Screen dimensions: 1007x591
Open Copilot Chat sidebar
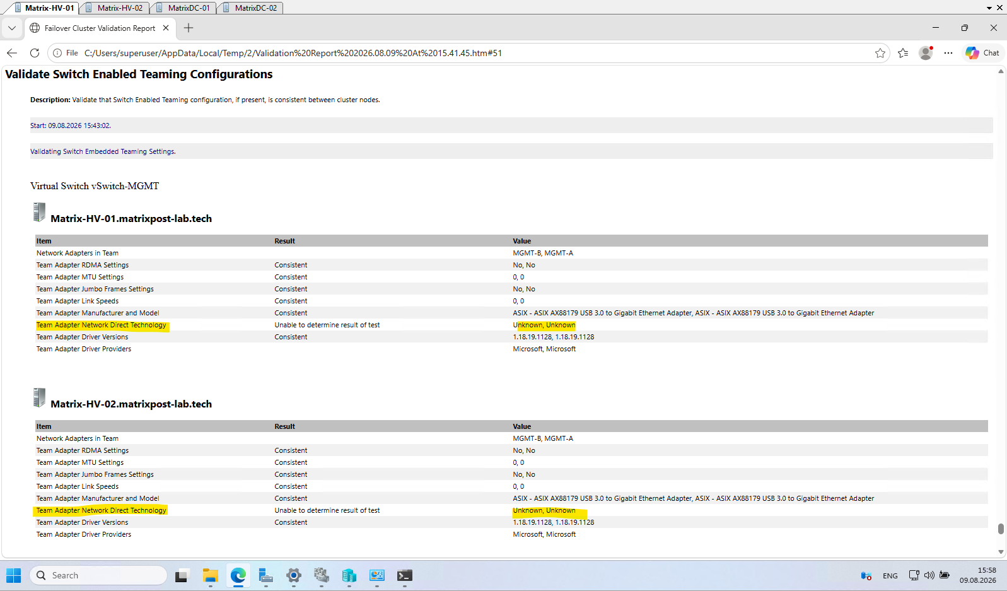coord(982,53)
